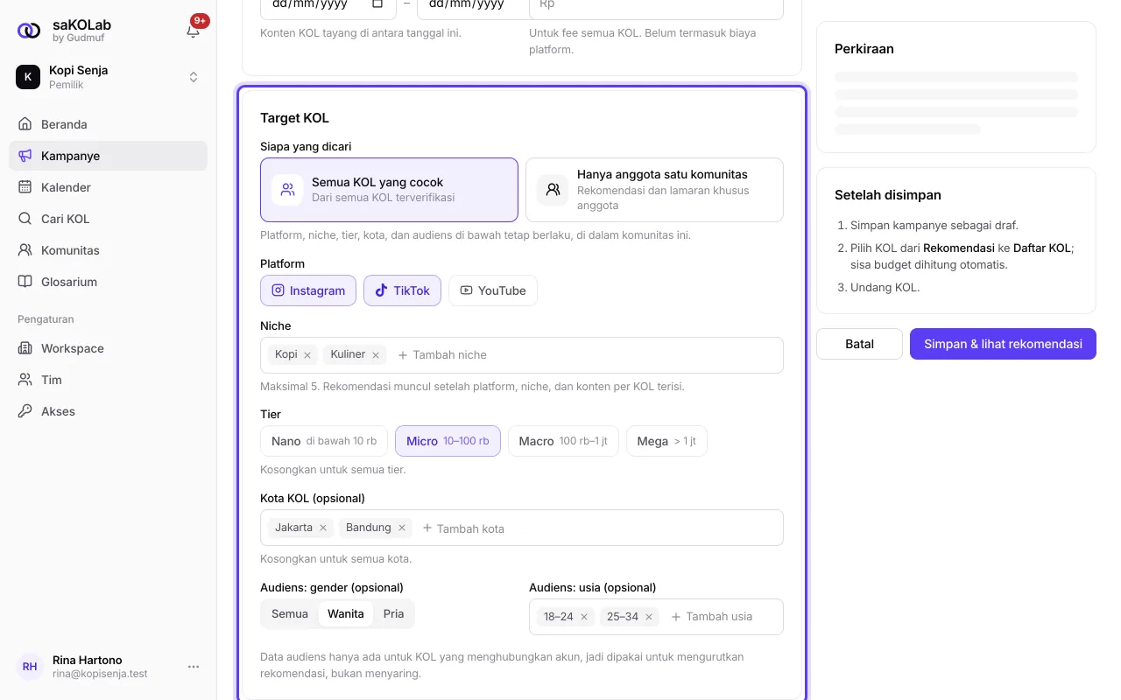Open Komunitas in the sidebar
The image size is (1121, 700).
click(x=109, y=250)
